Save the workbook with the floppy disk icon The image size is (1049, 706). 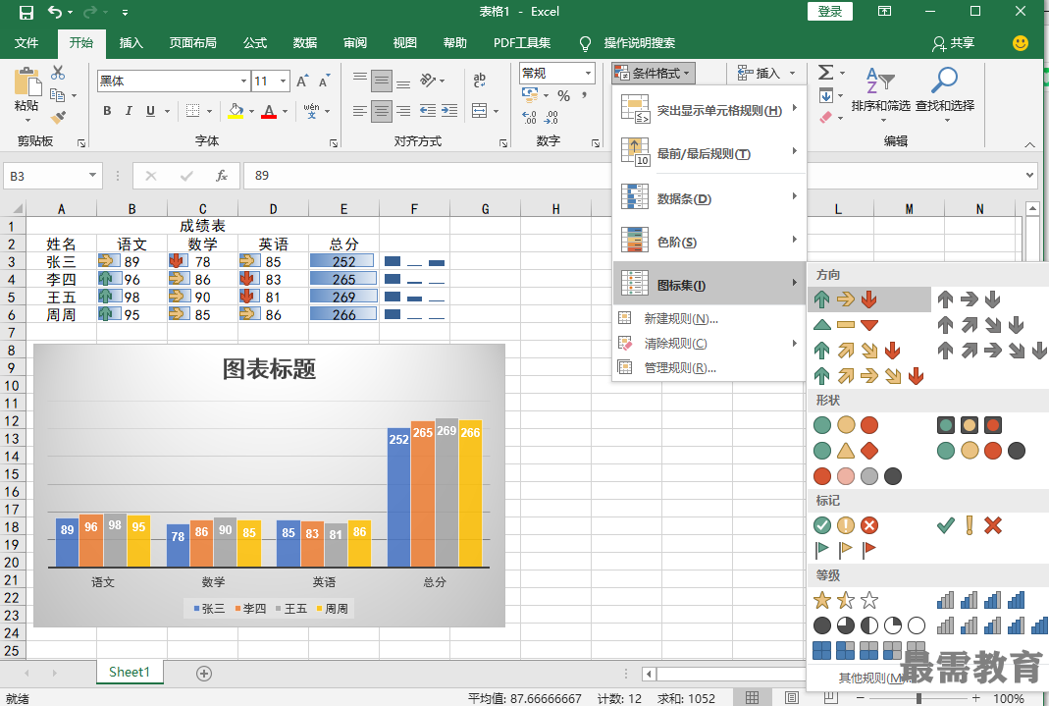(26, 12)
